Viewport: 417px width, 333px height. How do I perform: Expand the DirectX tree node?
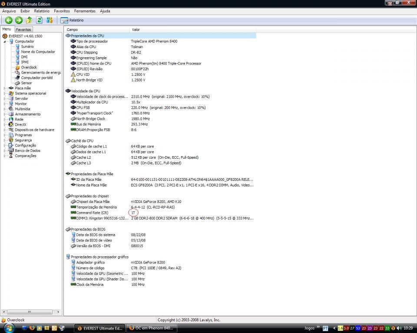[4, 124]
